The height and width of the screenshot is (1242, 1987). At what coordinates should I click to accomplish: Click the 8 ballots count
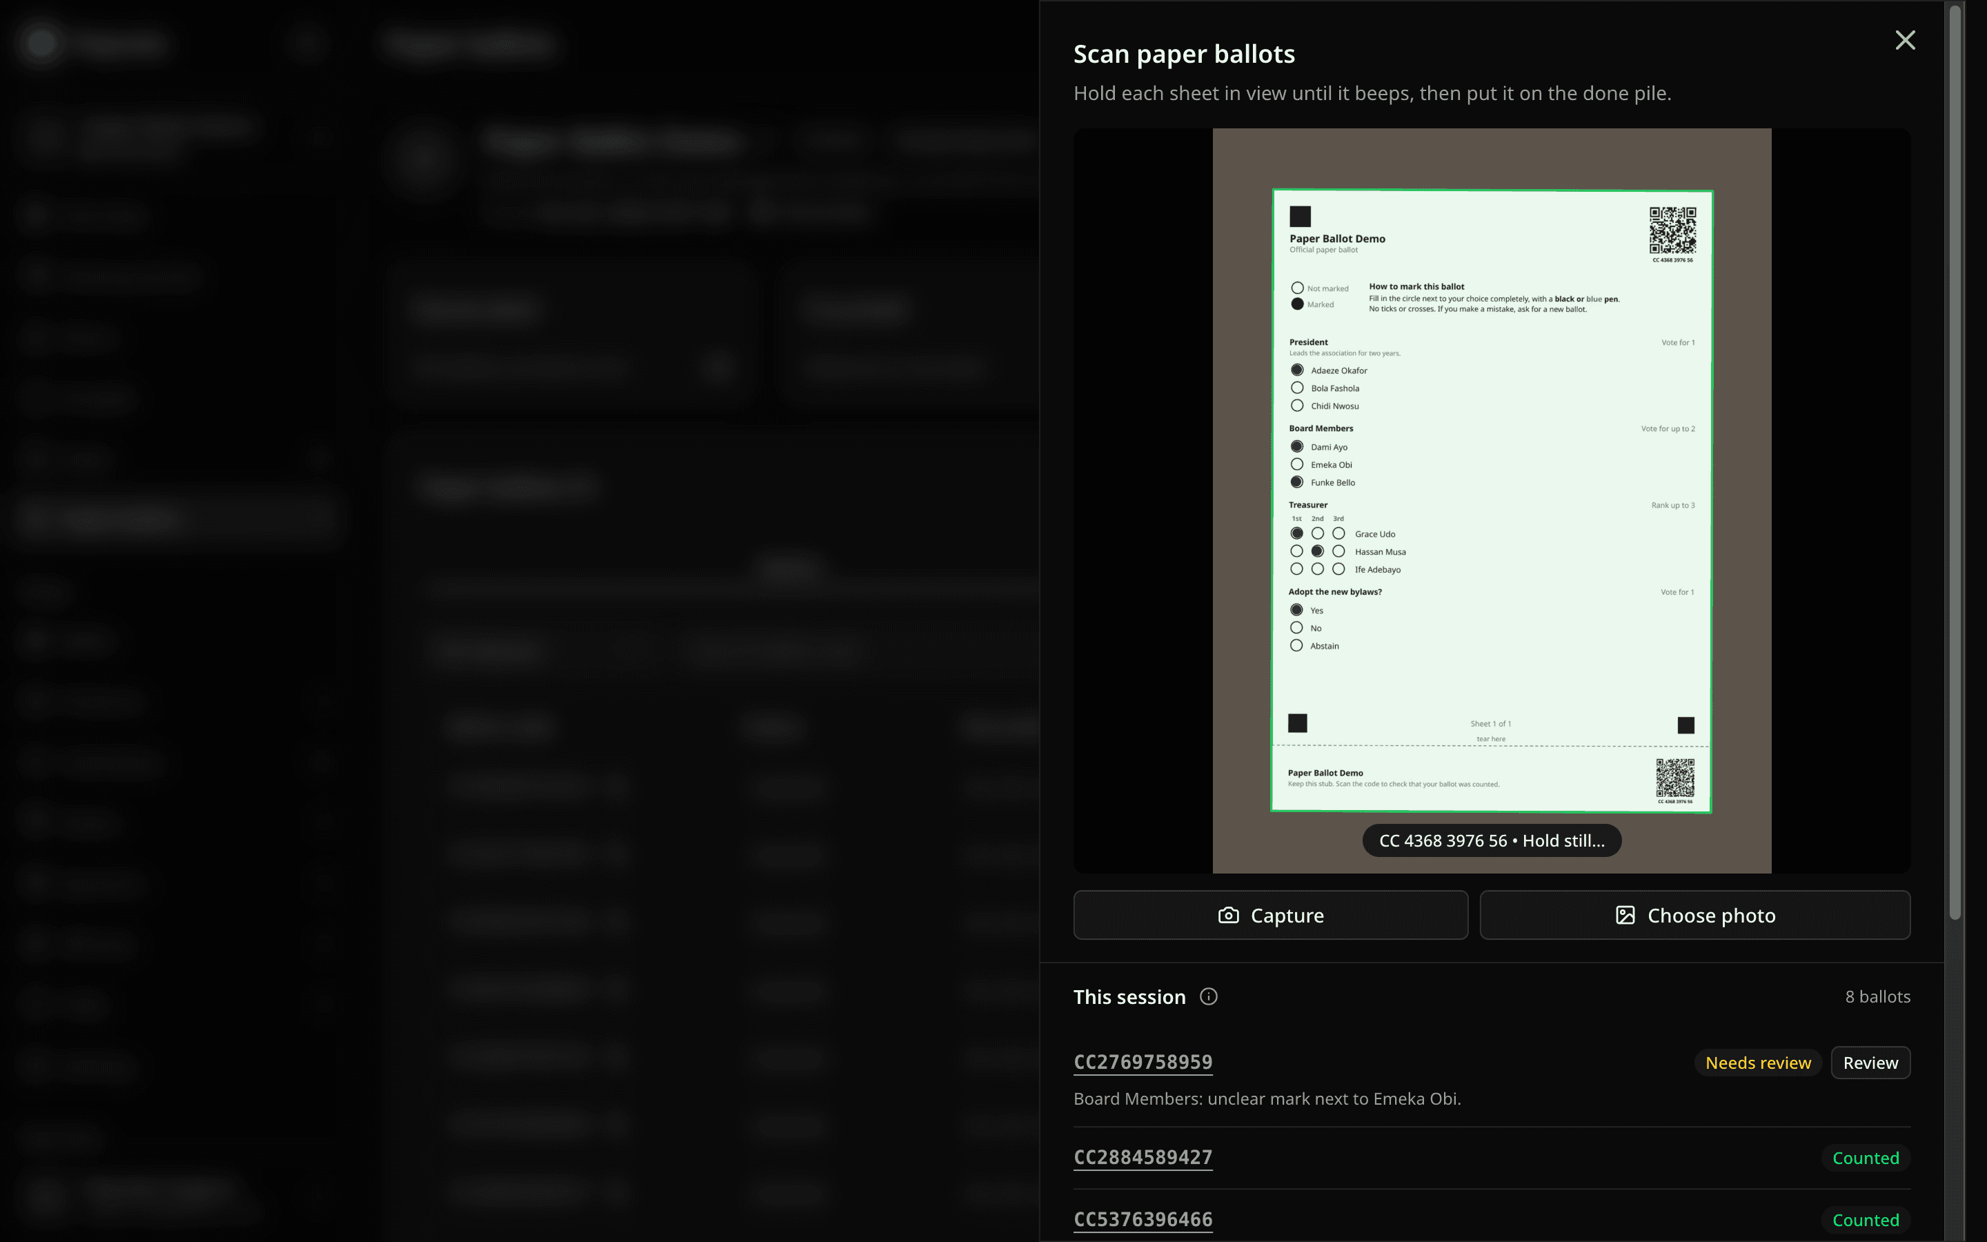[1877, 996]
